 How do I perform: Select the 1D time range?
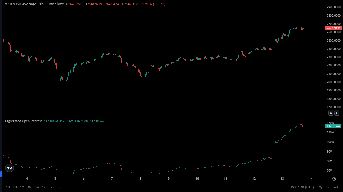pos(8,187)
